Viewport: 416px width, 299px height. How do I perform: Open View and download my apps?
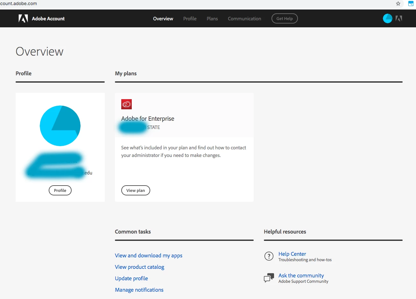[x=149, y=255]
